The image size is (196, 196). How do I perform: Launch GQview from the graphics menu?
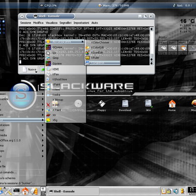tap(65, 48)
